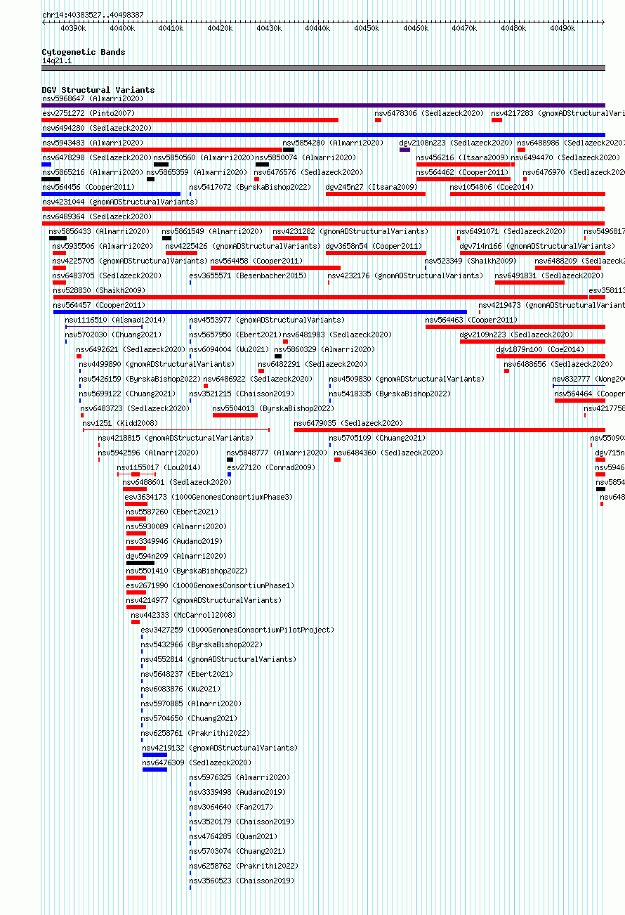Viewport: 625px width, 915px height.
Task: Select the nsv442333 (McCarroll2008) label
Action: click(183, 615)
